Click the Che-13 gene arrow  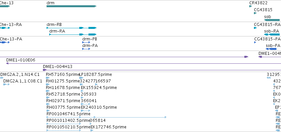(5, 6)
